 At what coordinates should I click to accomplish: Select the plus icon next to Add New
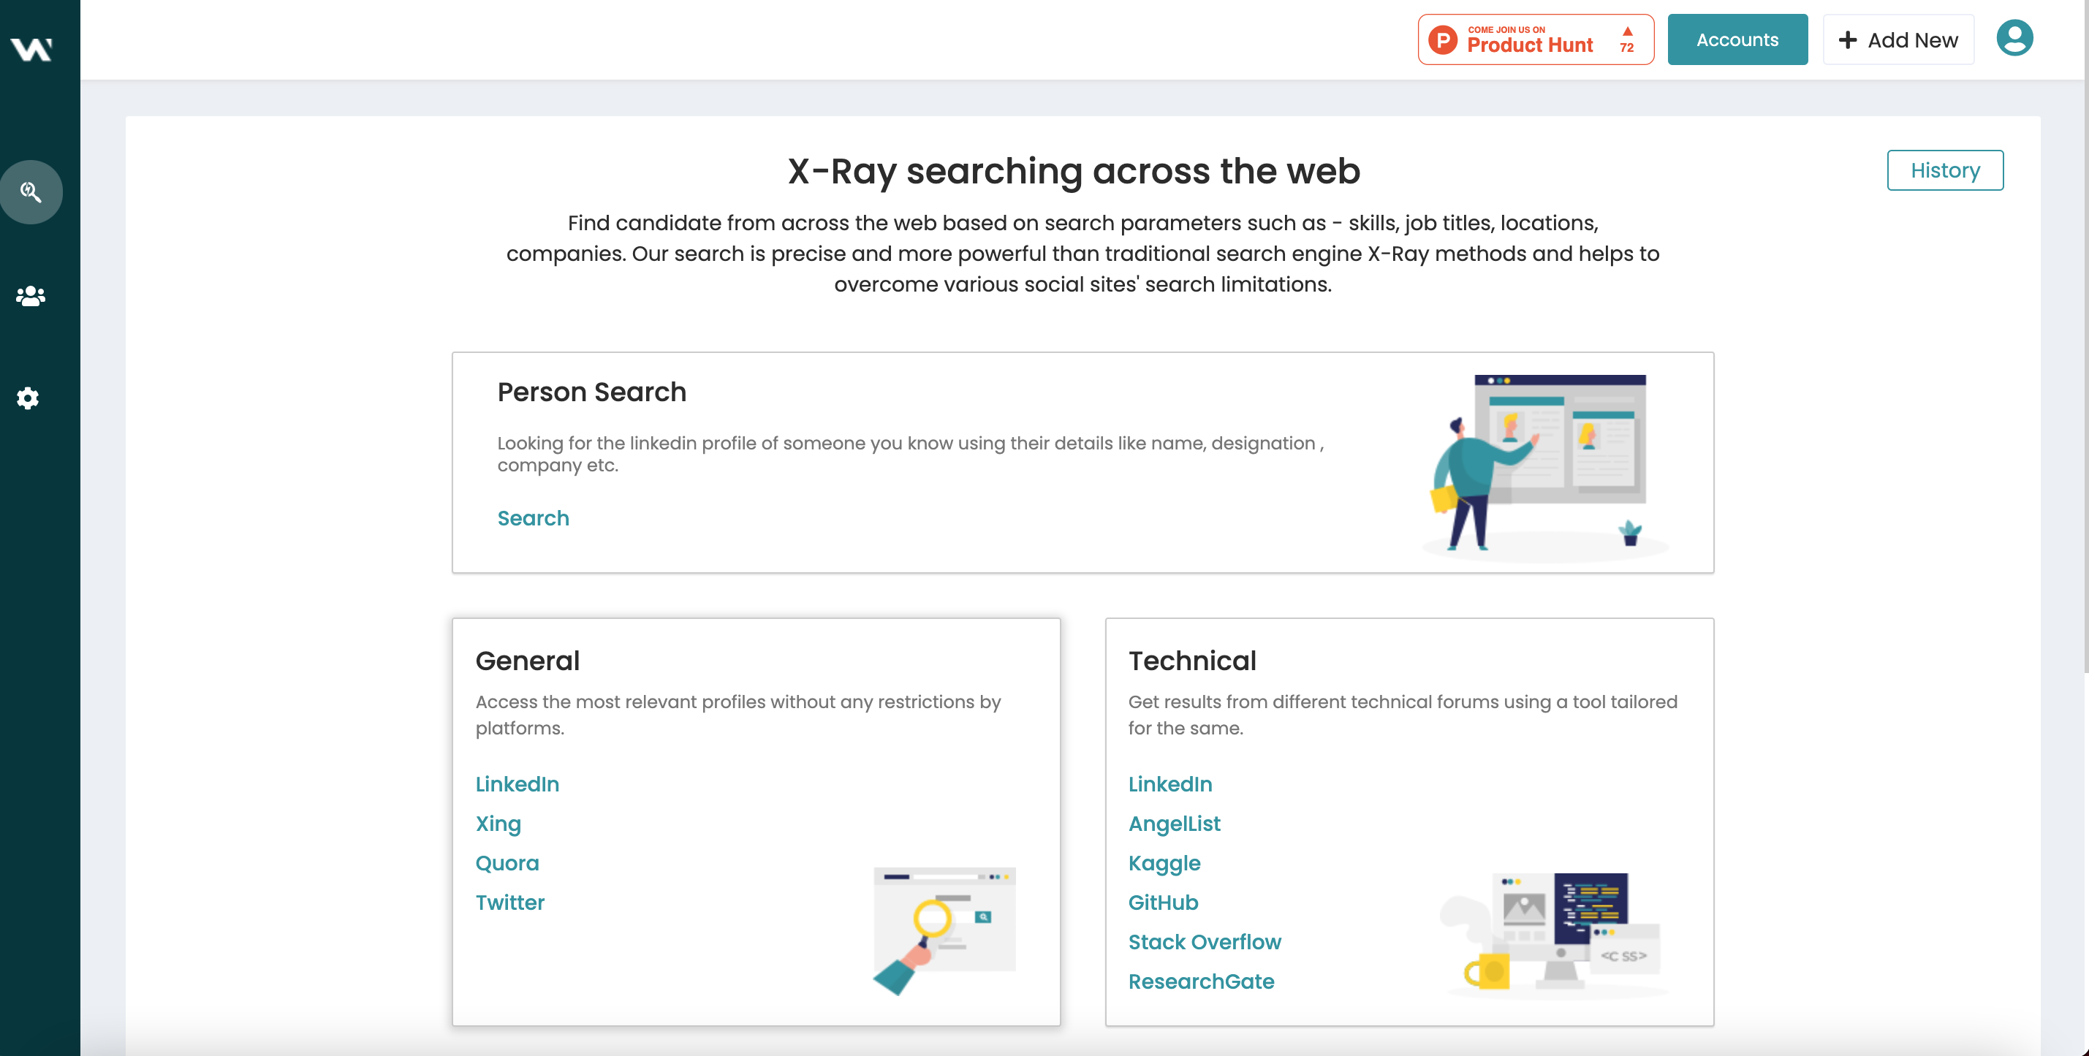pos(1848,39)
